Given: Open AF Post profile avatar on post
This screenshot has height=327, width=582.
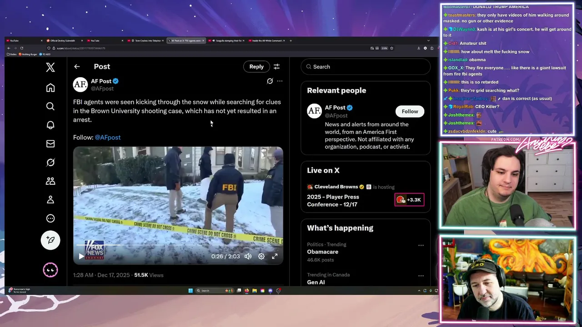Looking at the screenshot, I should pos(80,84).
